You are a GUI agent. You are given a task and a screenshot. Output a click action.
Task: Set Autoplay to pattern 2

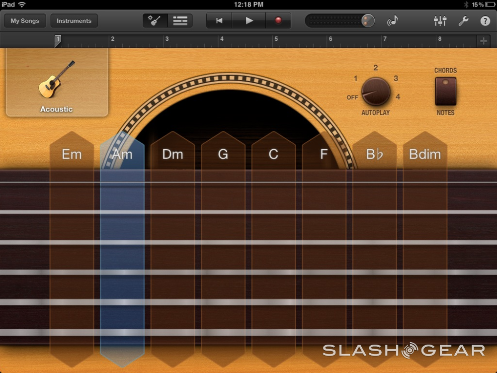coord(376,68)
